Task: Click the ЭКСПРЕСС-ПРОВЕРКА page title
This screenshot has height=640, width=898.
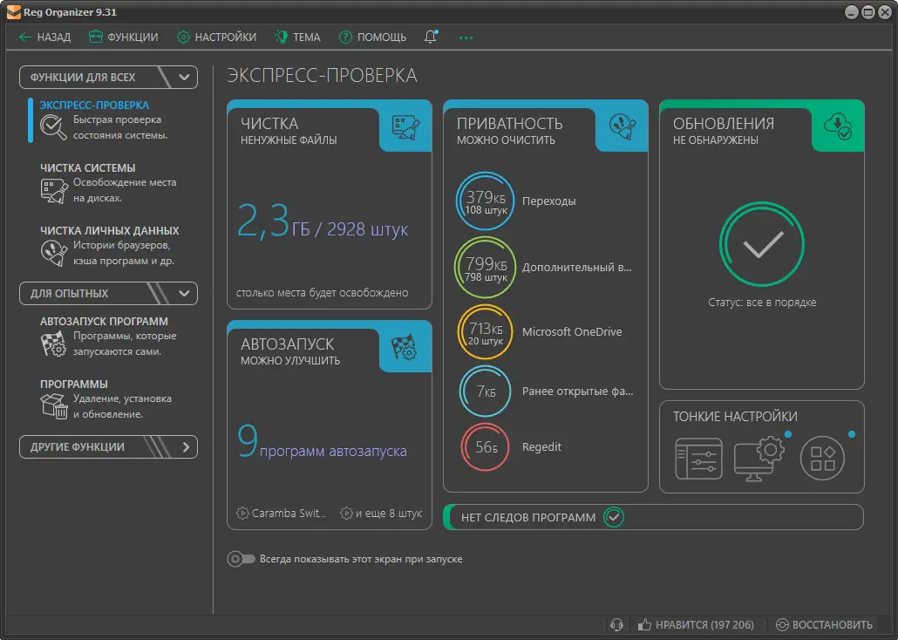Action: tap(322, 76)
